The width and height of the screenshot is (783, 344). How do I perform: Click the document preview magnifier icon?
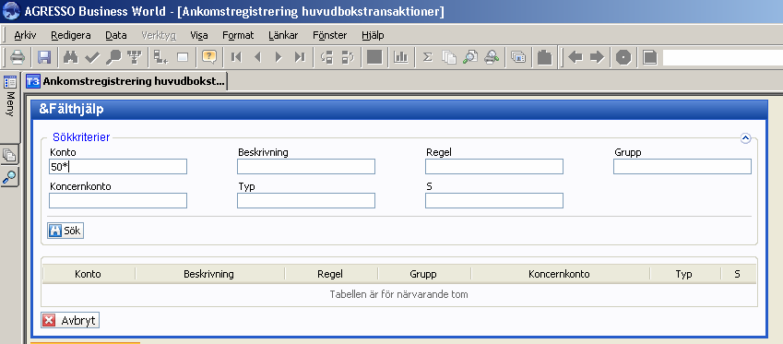(x=470, y=57)
